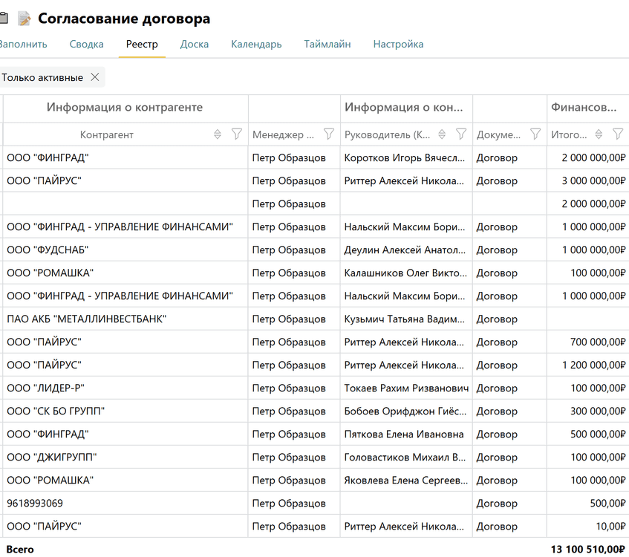Sort by Итого using its sort arrows
Viewport: 629px width, 557px height.
(599, 134)
